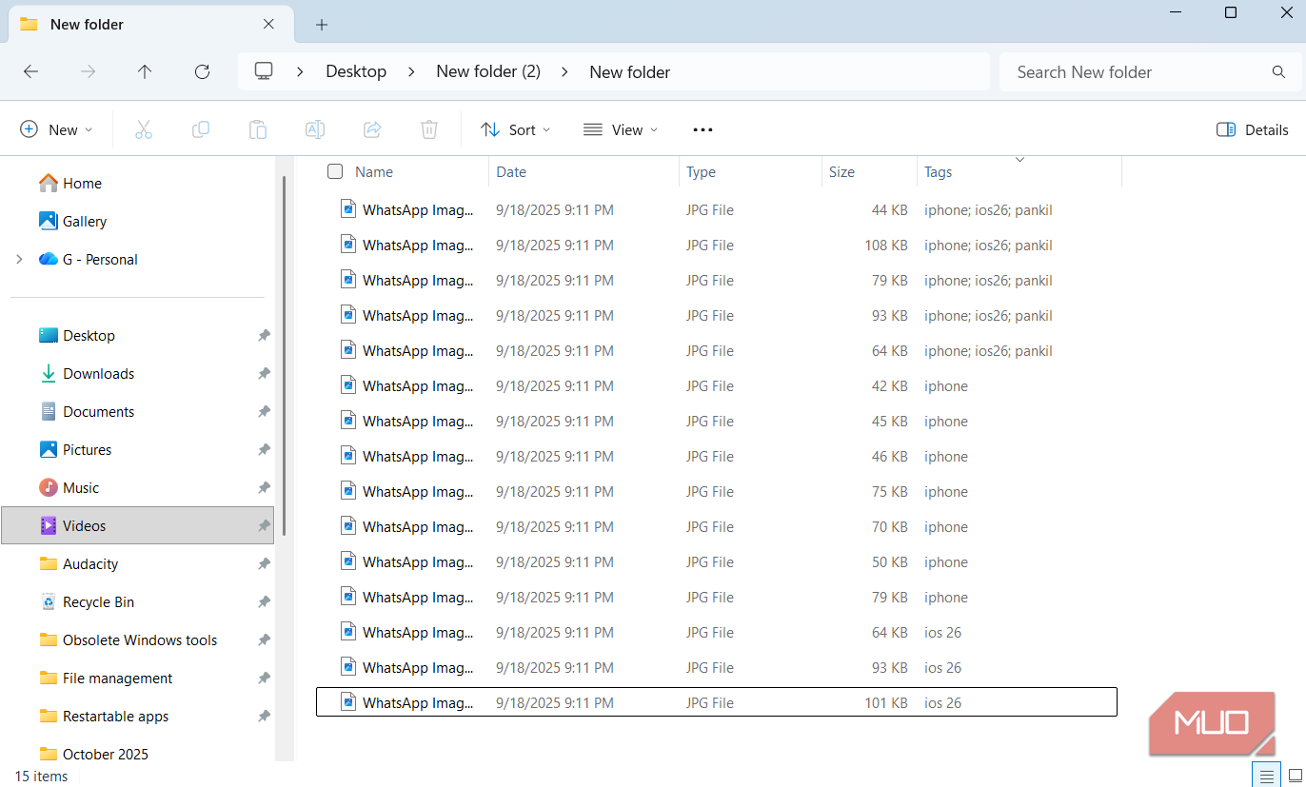This screenshot has width=1306, height=787.
Task: Switch to the details list view icon
Action: [x=1266, y=776]
